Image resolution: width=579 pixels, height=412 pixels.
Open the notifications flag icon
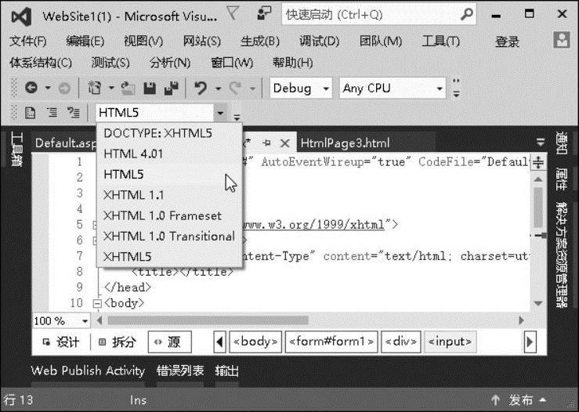point(233,13)
